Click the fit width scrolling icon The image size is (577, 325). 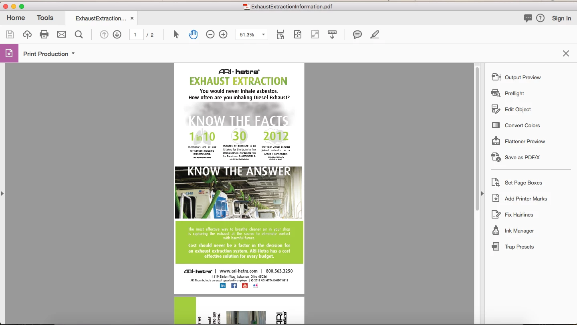280,34
